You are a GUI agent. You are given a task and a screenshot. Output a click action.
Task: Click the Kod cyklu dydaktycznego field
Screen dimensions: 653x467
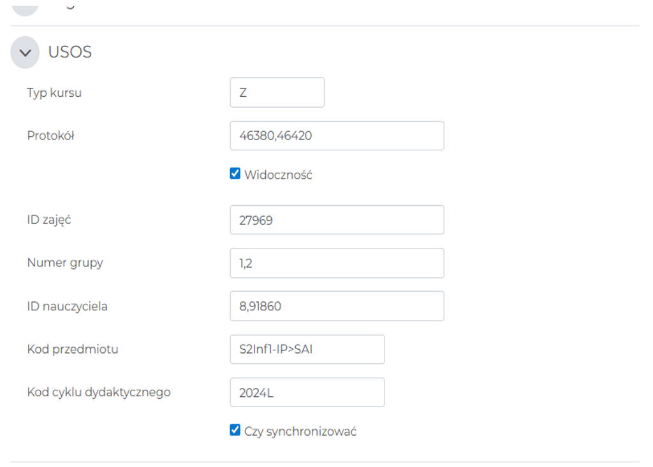pos(307,392)
